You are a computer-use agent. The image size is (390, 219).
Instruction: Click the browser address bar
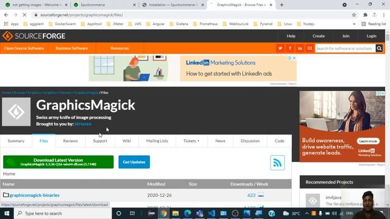[x=191, y=15]
